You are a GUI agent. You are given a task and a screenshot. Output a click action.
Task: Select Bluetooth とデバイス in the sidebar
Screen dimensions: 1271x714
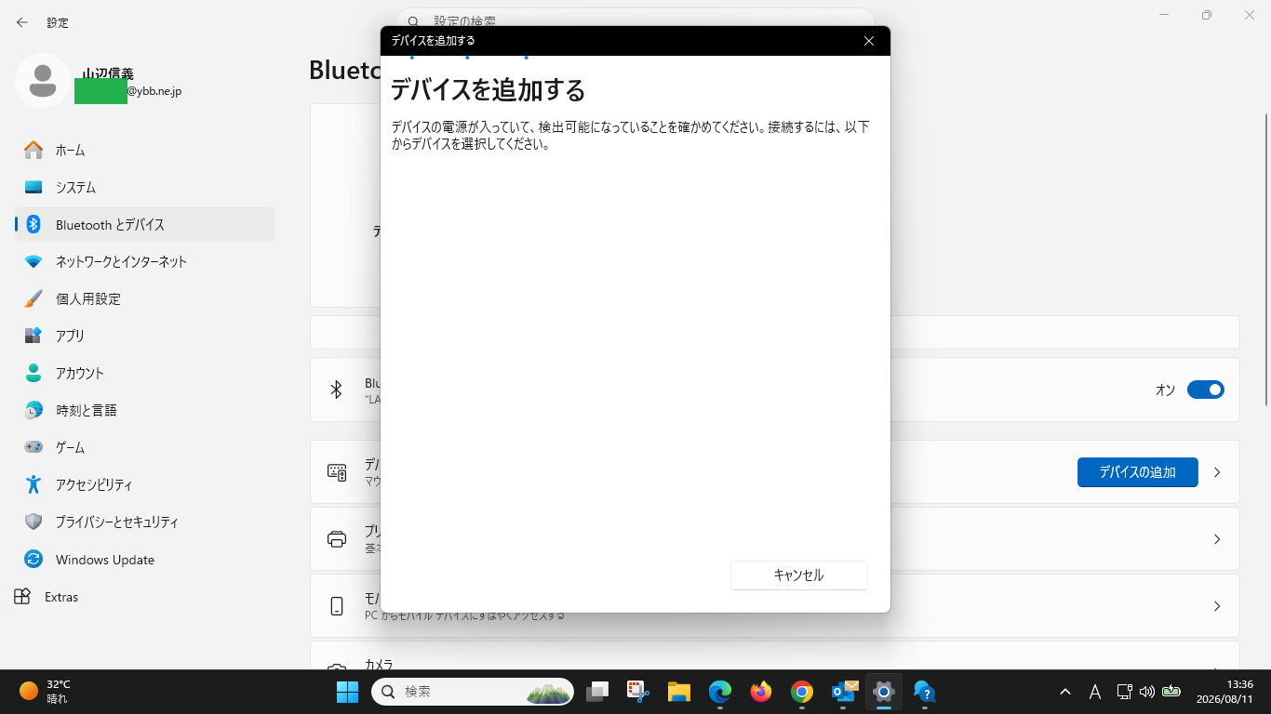pyautogui.click(x=145, y=224)
